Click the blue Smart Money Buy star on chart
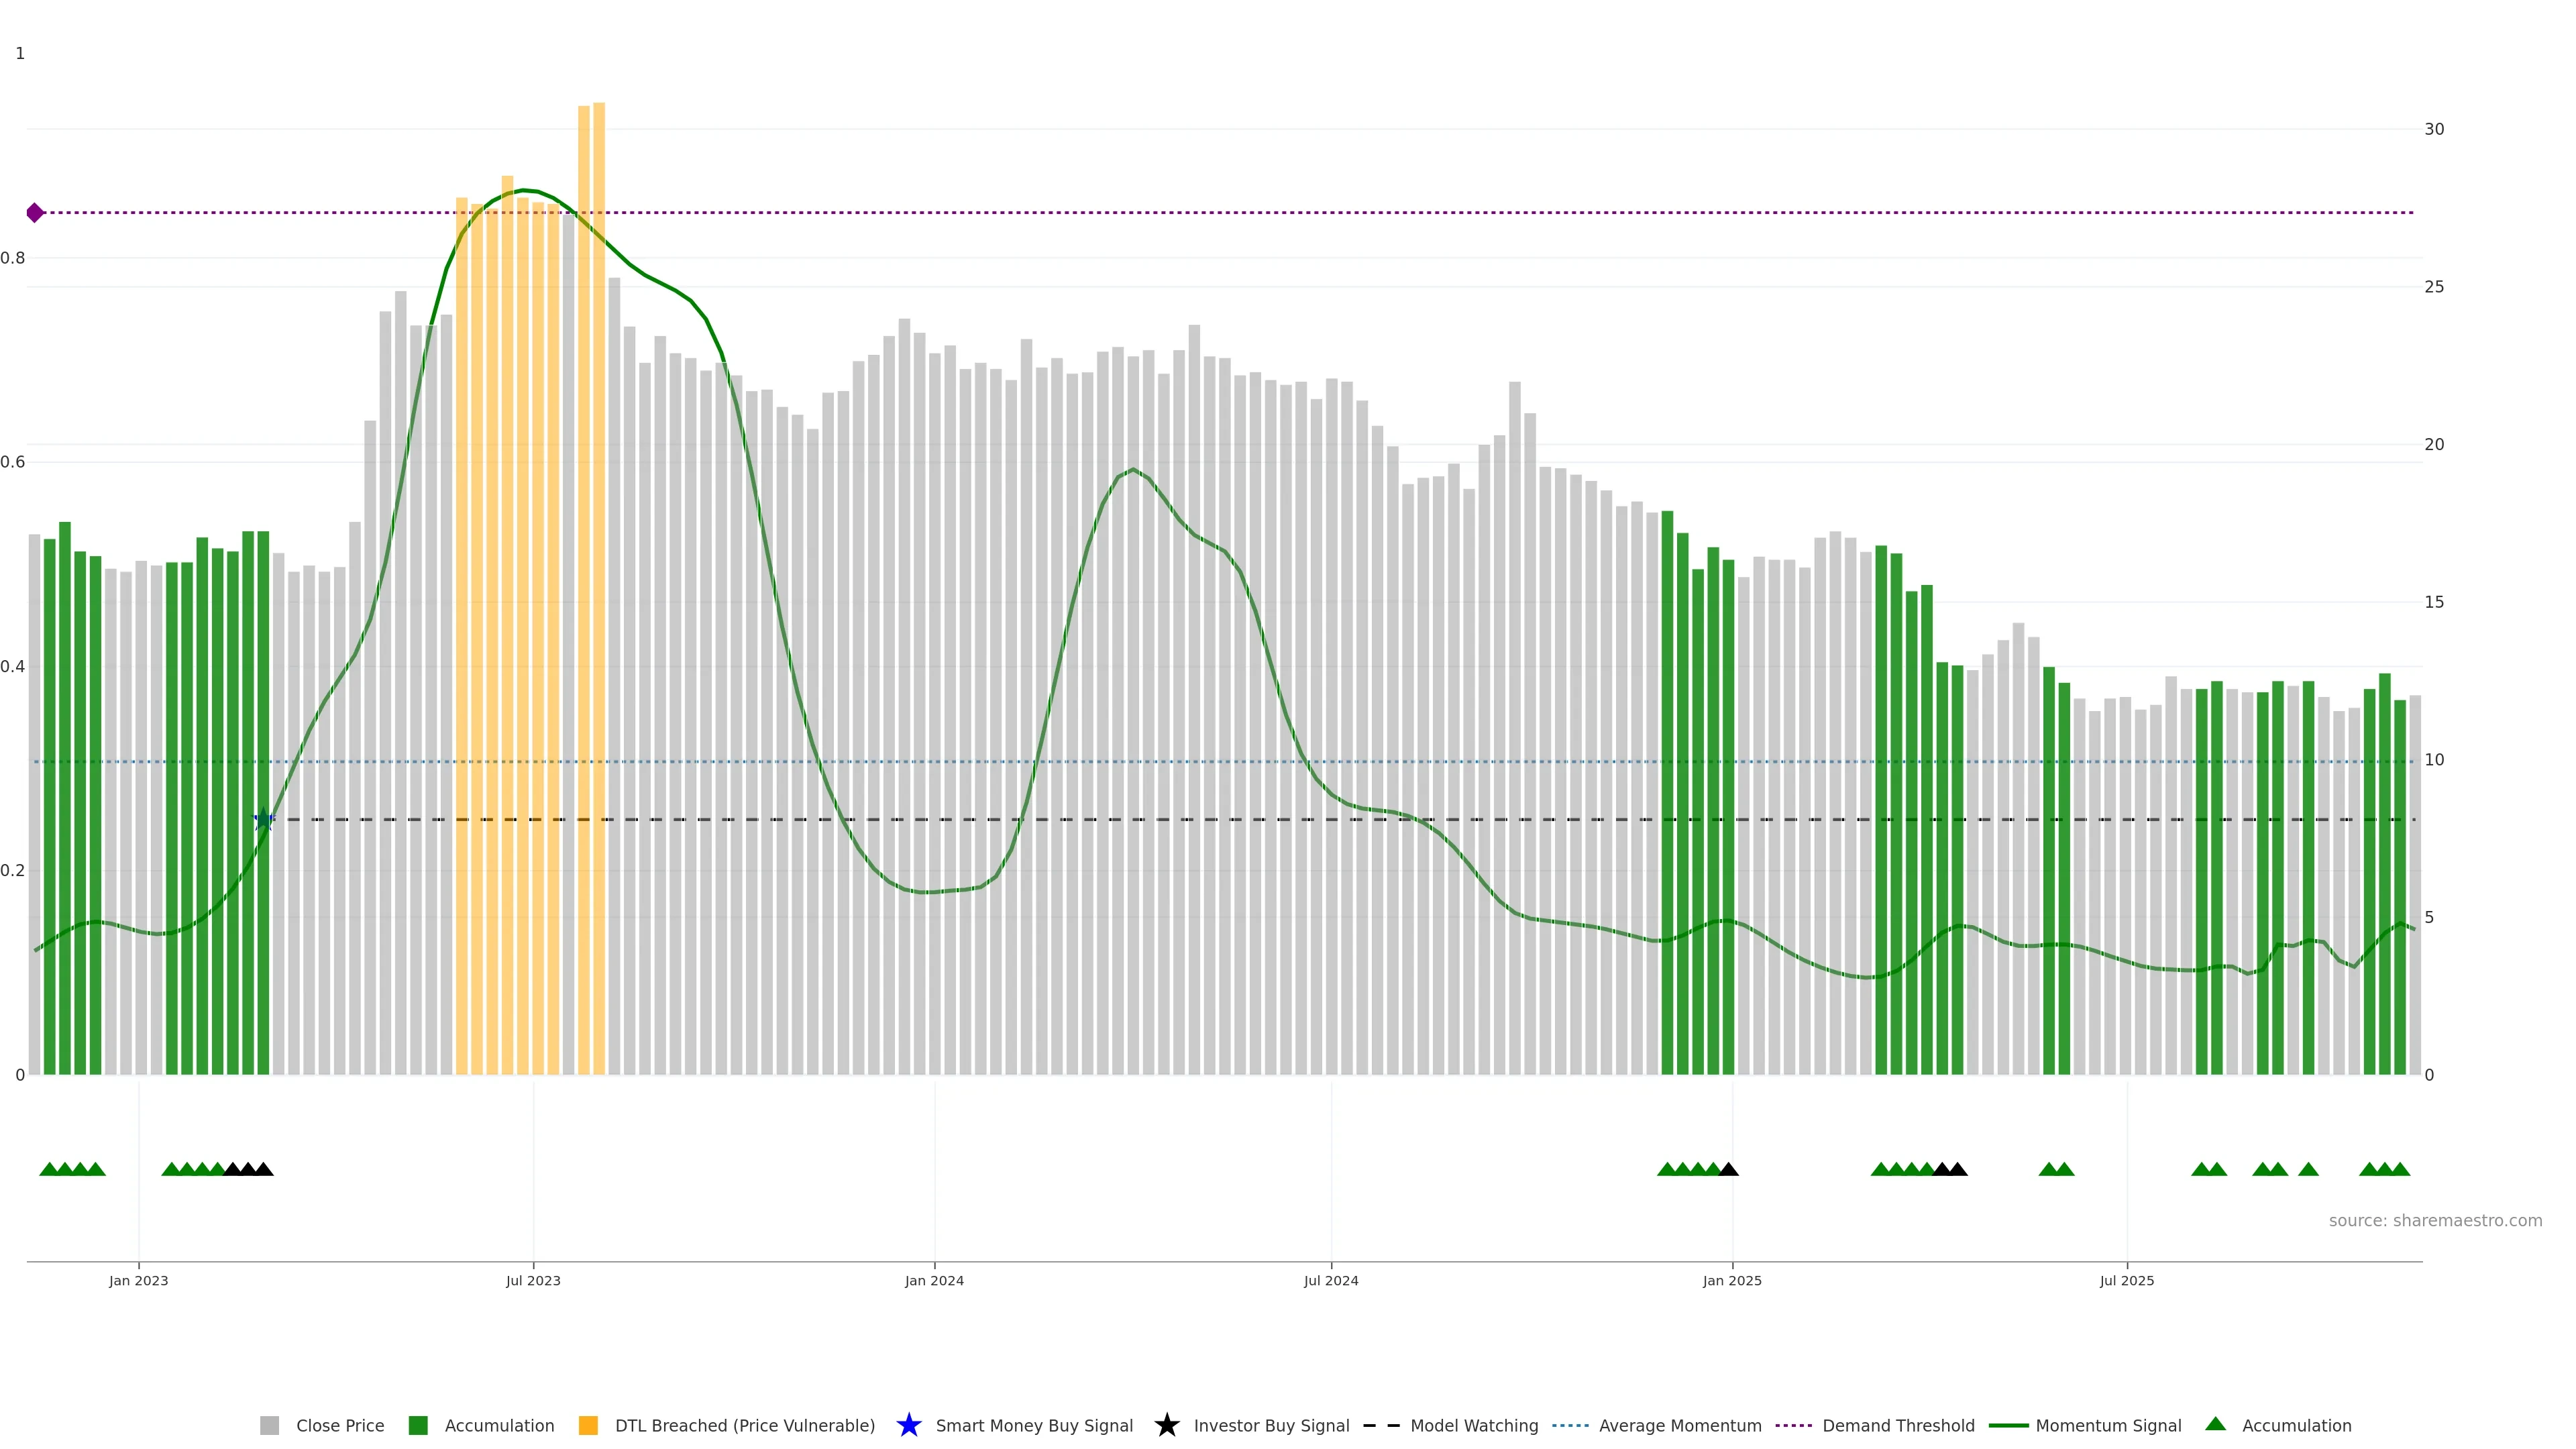 pyautogui.click(x=264, y=820)
